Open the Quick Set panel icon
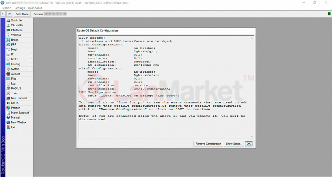This screenshot has width=332, height=177. point(8,20)
